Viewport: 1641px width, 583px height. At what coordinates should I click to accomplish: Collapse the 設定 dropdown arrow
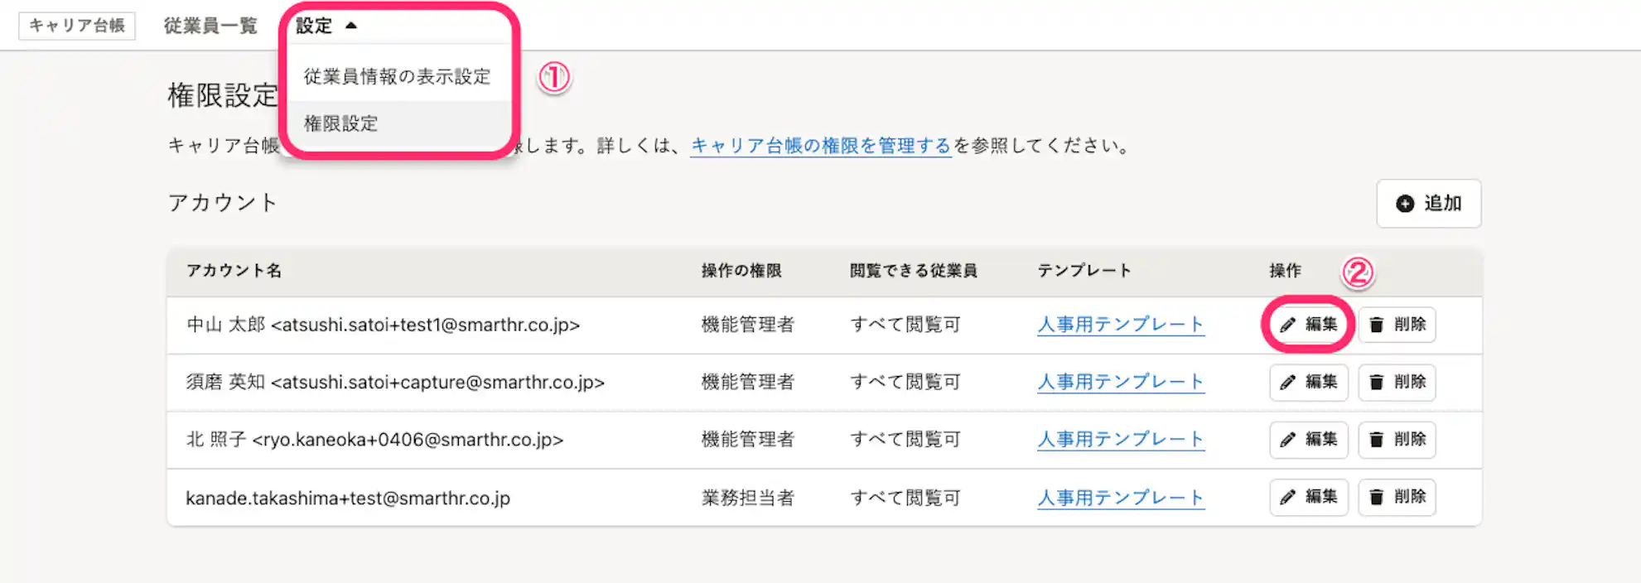(351, 26)
